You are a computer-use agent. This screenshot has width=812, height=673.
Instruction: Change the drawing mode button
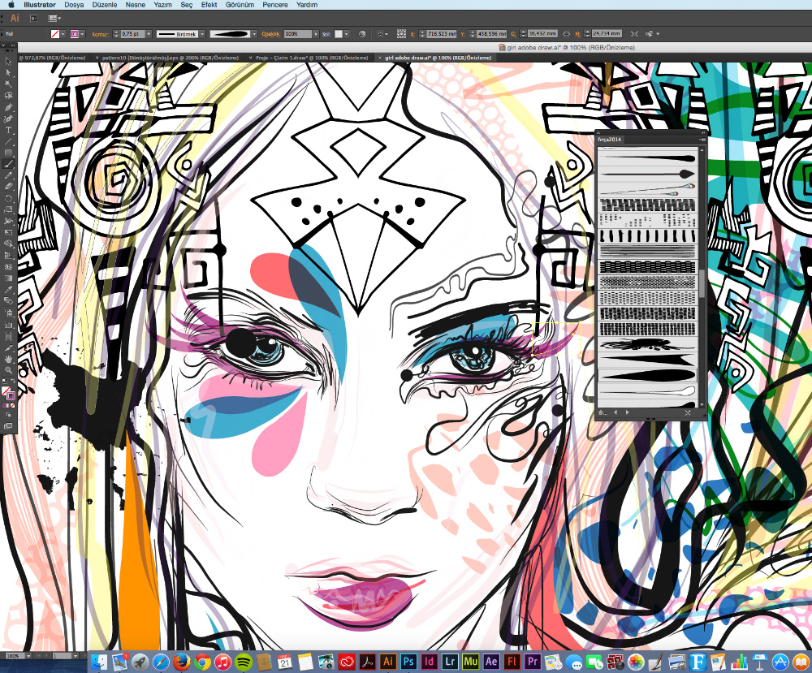point(8,415)
